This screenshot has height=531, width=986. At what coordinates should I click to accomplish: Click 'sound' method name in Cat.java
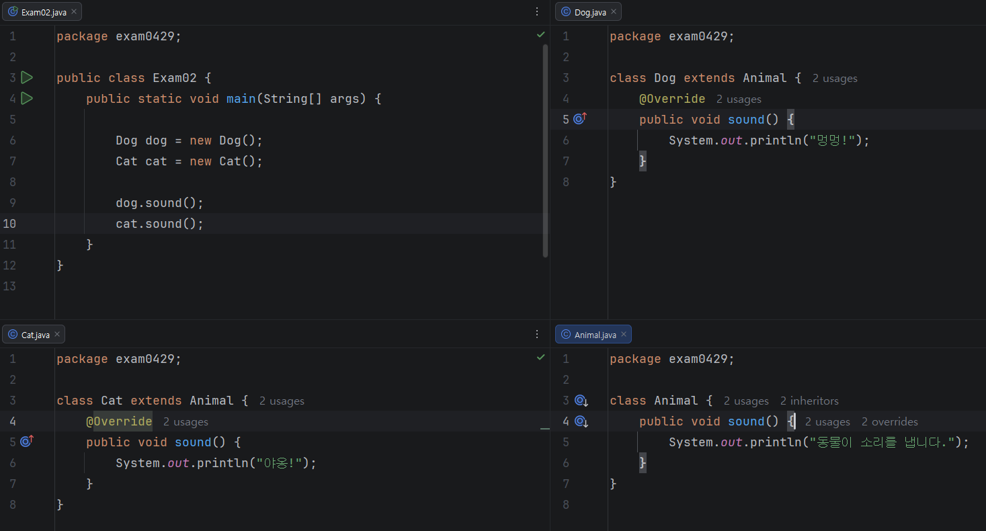point(193,442)
